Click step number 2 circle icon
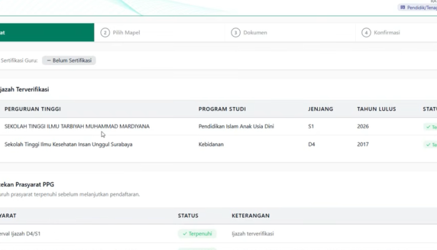 click(105, 32)
